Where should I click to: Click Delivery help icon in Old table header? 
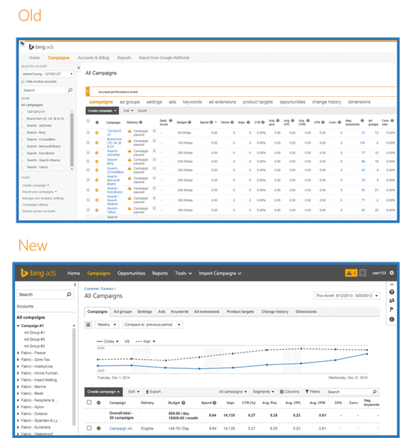coord(141,122)
